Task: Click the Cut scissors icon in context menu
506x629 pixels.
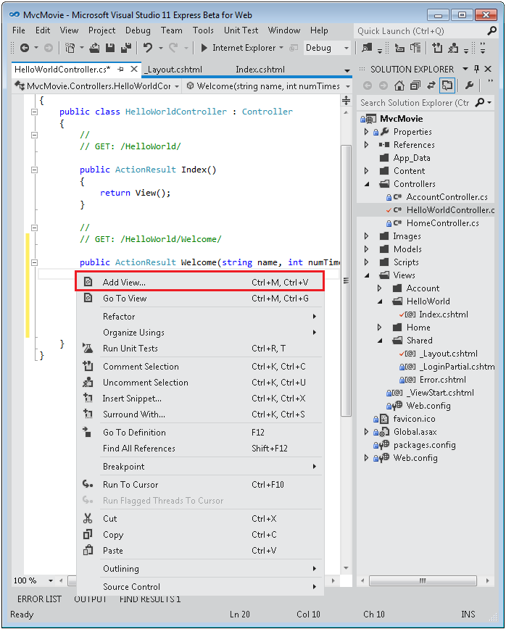Action: pos(88,518)
